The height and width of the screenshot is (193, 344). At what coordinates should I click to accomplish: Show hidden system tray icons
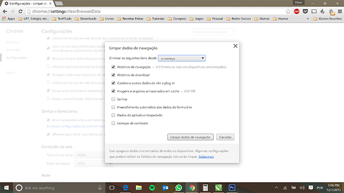pos(277,188)
